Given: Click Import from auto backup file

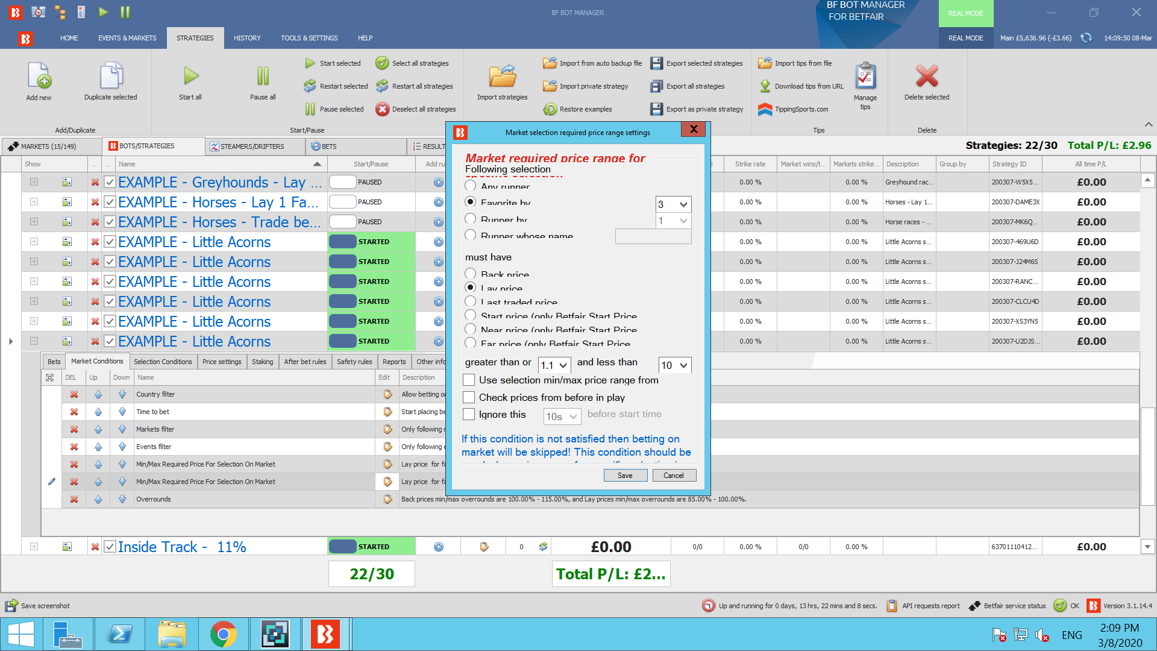Looking at the screenshot, I should click(592, 63).
